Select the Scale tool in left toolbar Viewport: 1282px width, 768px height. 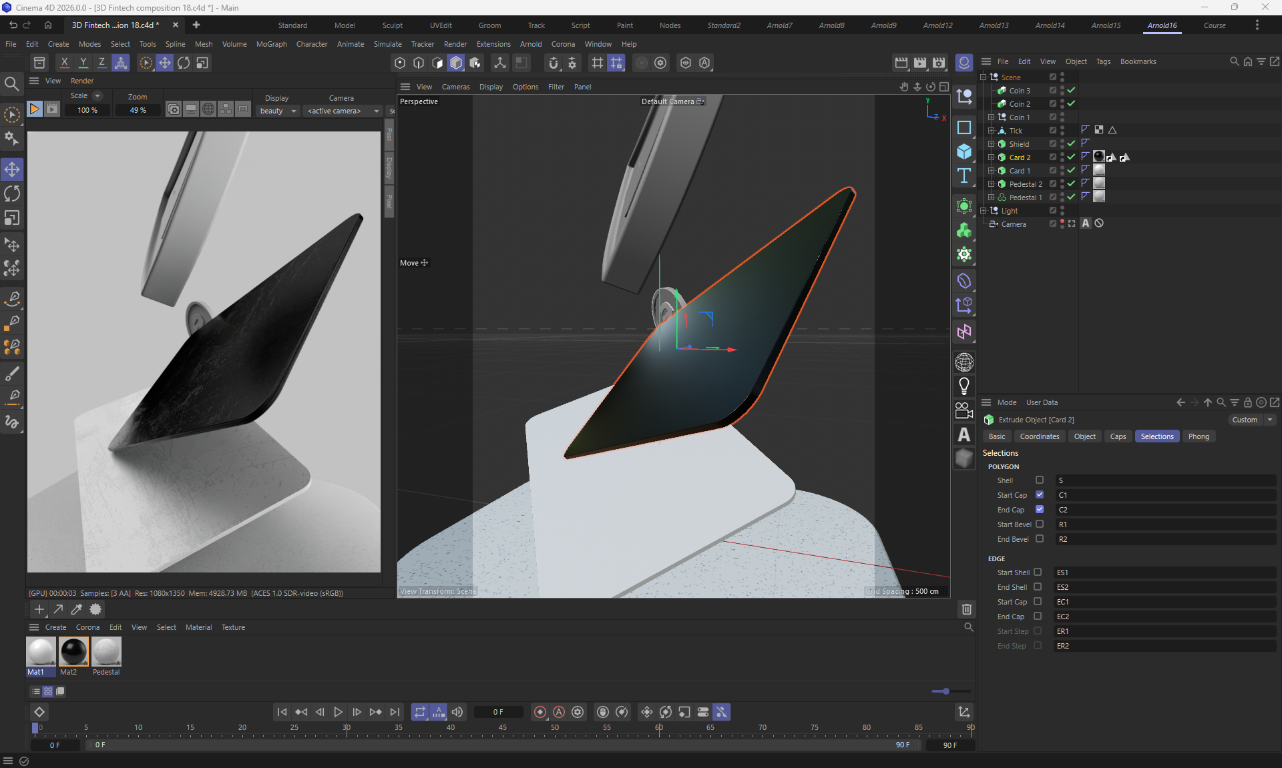coord(12,218)
